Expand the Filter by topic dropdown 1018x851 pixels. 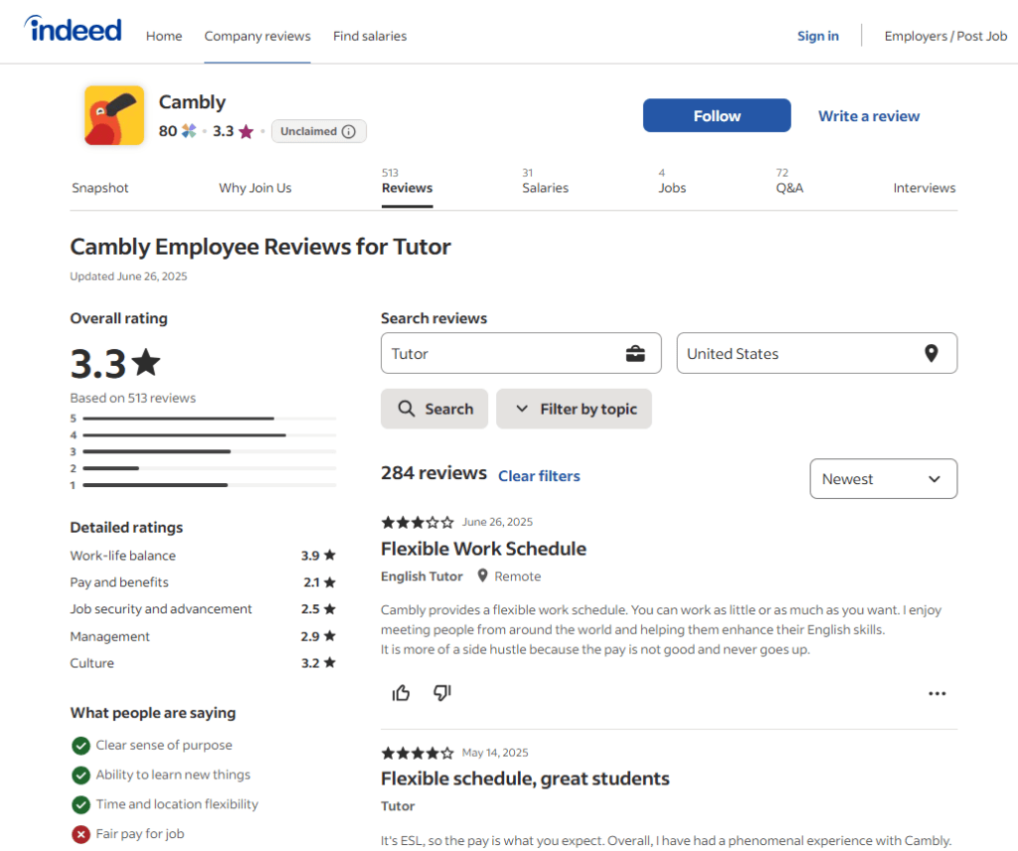(574, 409)
